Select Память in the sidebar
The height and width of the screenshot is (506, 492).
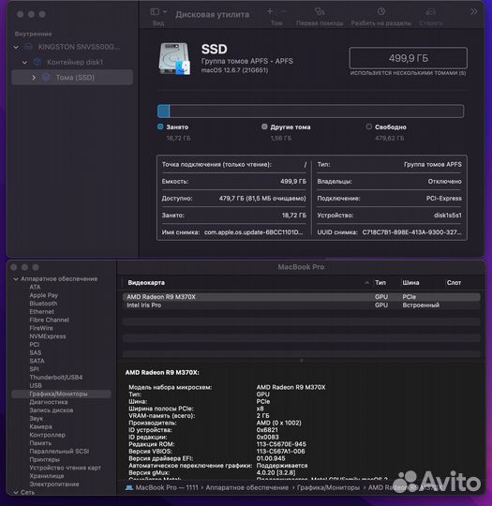point(40,443)
